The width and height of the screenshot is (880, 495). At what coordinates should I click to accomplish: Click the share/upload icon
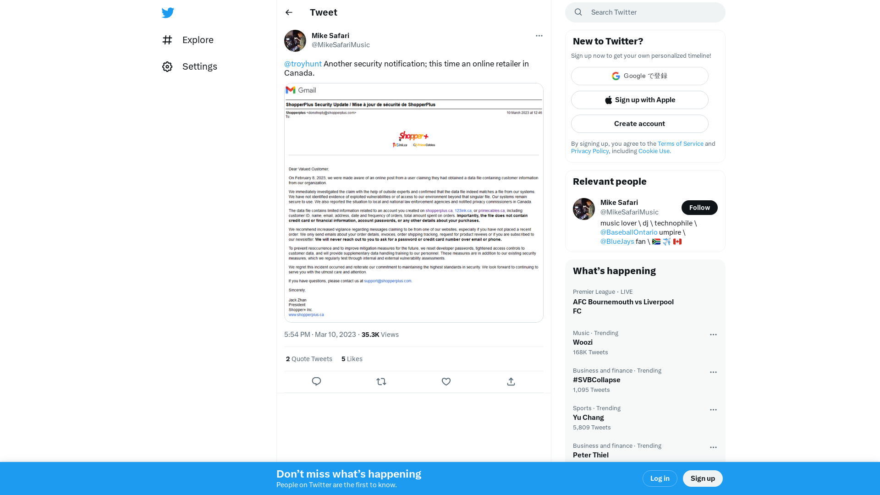[511, 381]
